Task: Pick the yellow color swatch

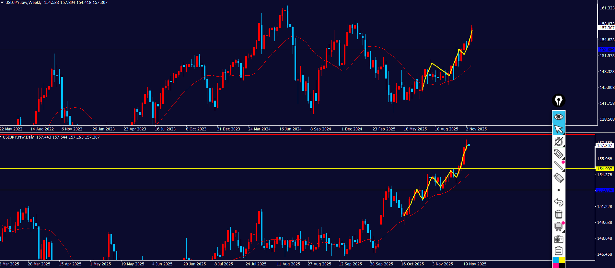Action: (x=562, y=260)
